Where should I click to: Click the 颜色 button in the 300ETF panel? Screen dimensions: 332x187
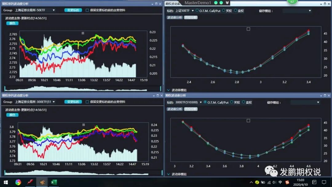pyautogui.click(x=12, y=115)
